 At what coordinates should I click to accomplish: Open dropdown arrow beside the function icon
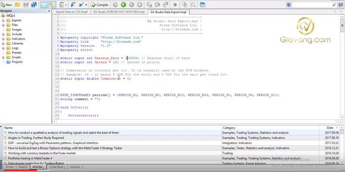[x=86, y=5]
